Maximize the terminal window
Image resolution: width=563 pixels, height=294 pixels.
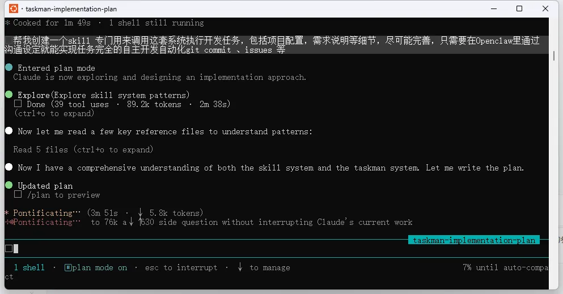point(519,8)
